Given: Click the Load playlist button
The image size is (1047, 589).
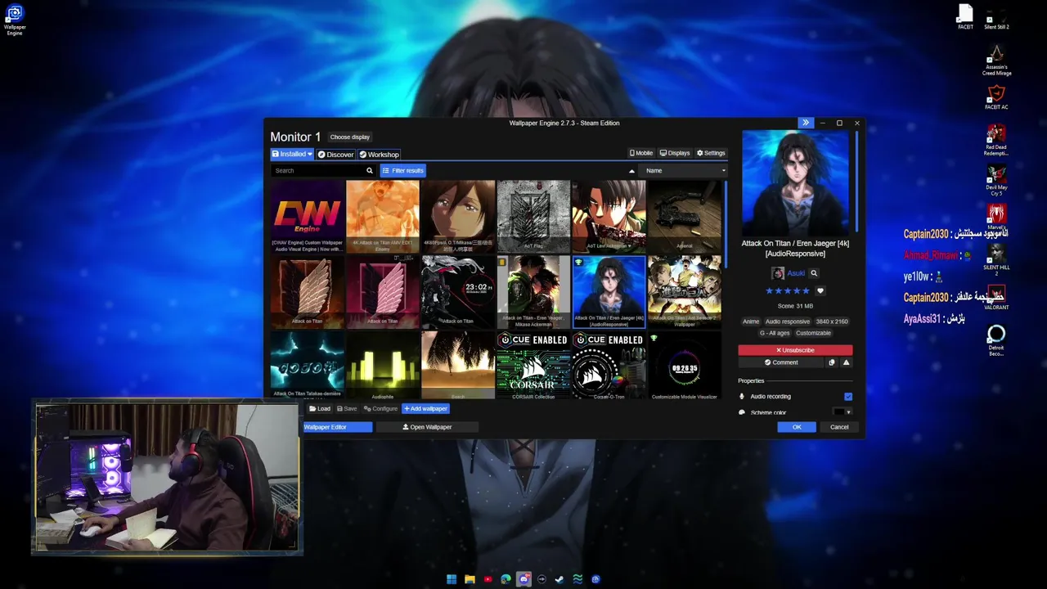Looking at the screenshot, I should (320, 408).
